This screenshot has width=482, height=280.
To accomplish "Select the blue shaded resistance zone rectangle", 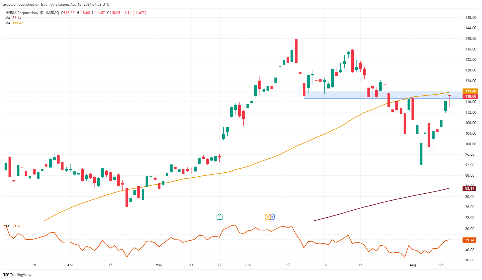I will 383,95.
